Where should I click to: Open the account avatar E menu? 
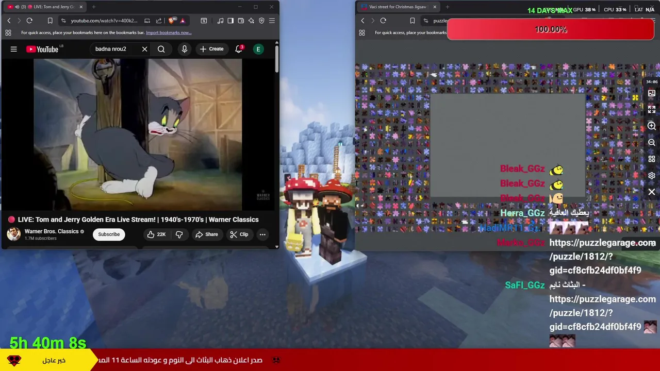tap(258, 49)
